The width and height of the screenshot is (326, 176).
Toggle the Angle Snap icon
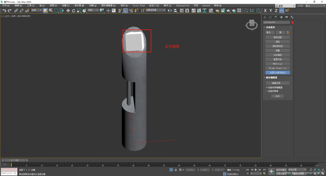[x=126, y=10]
